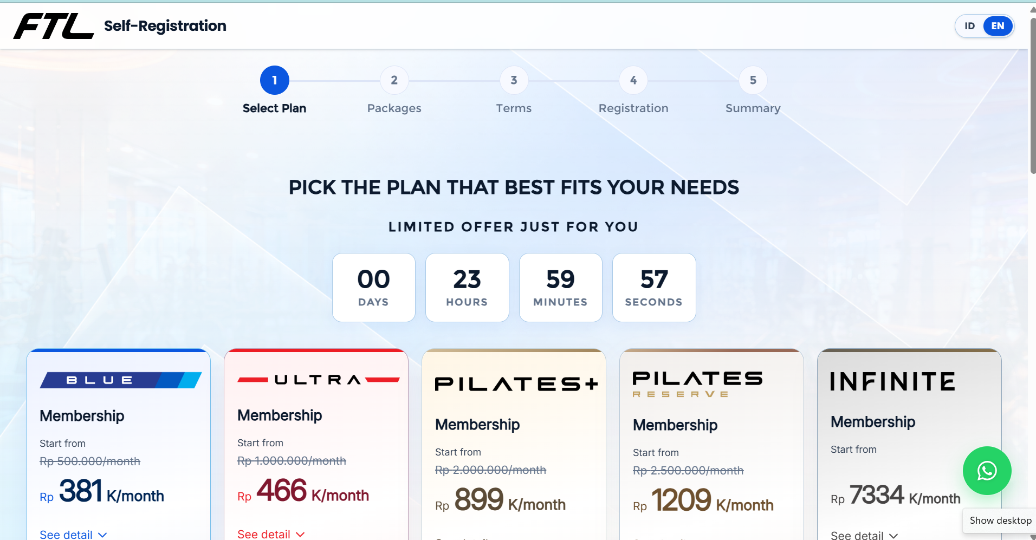Click the FTL logo
The height and width of the screenshot is (540, 1036).
click(54, 26)
